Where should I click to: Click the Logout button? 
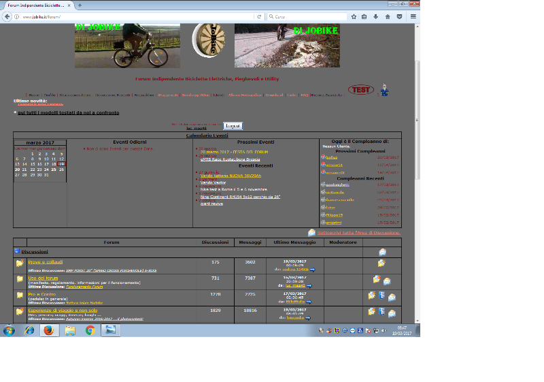click(233, 126)
